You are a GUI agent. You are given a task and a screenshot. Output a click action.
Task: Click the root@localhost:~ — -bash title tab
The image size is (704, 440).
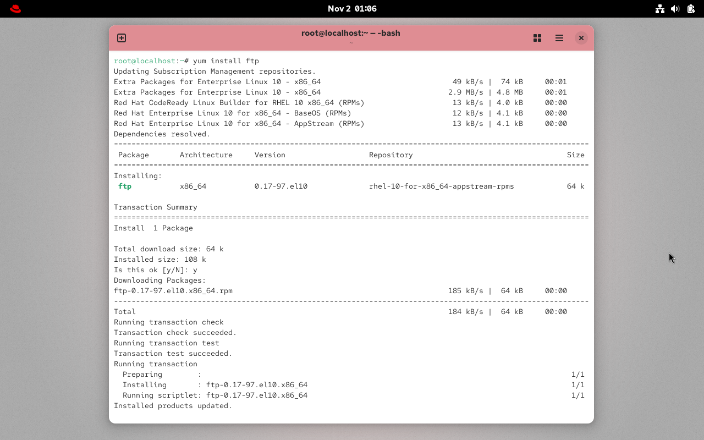pos(351,33)
